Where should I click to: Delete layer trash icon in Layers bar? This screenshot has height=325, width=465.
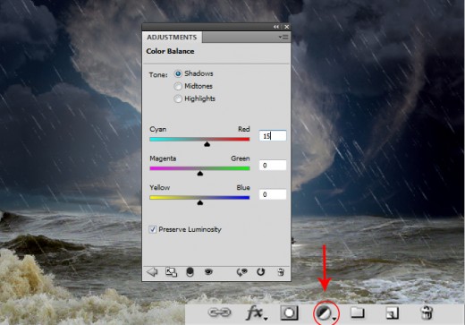pyautogui.click(x=427, y=312)
